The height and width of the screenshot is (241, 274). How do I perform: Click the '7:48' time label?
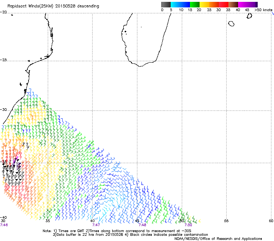[x=142, y=225]
